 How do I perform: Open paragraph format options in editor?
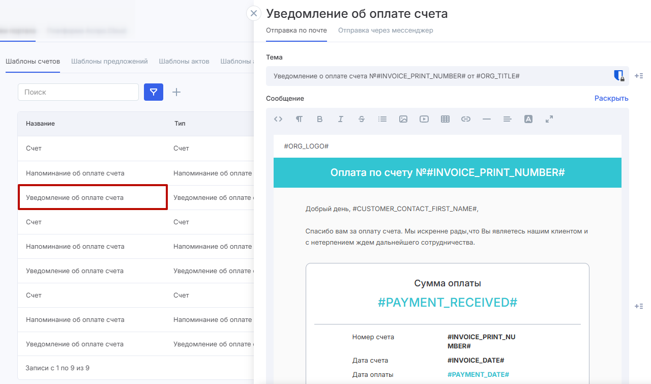click(299, 119)
